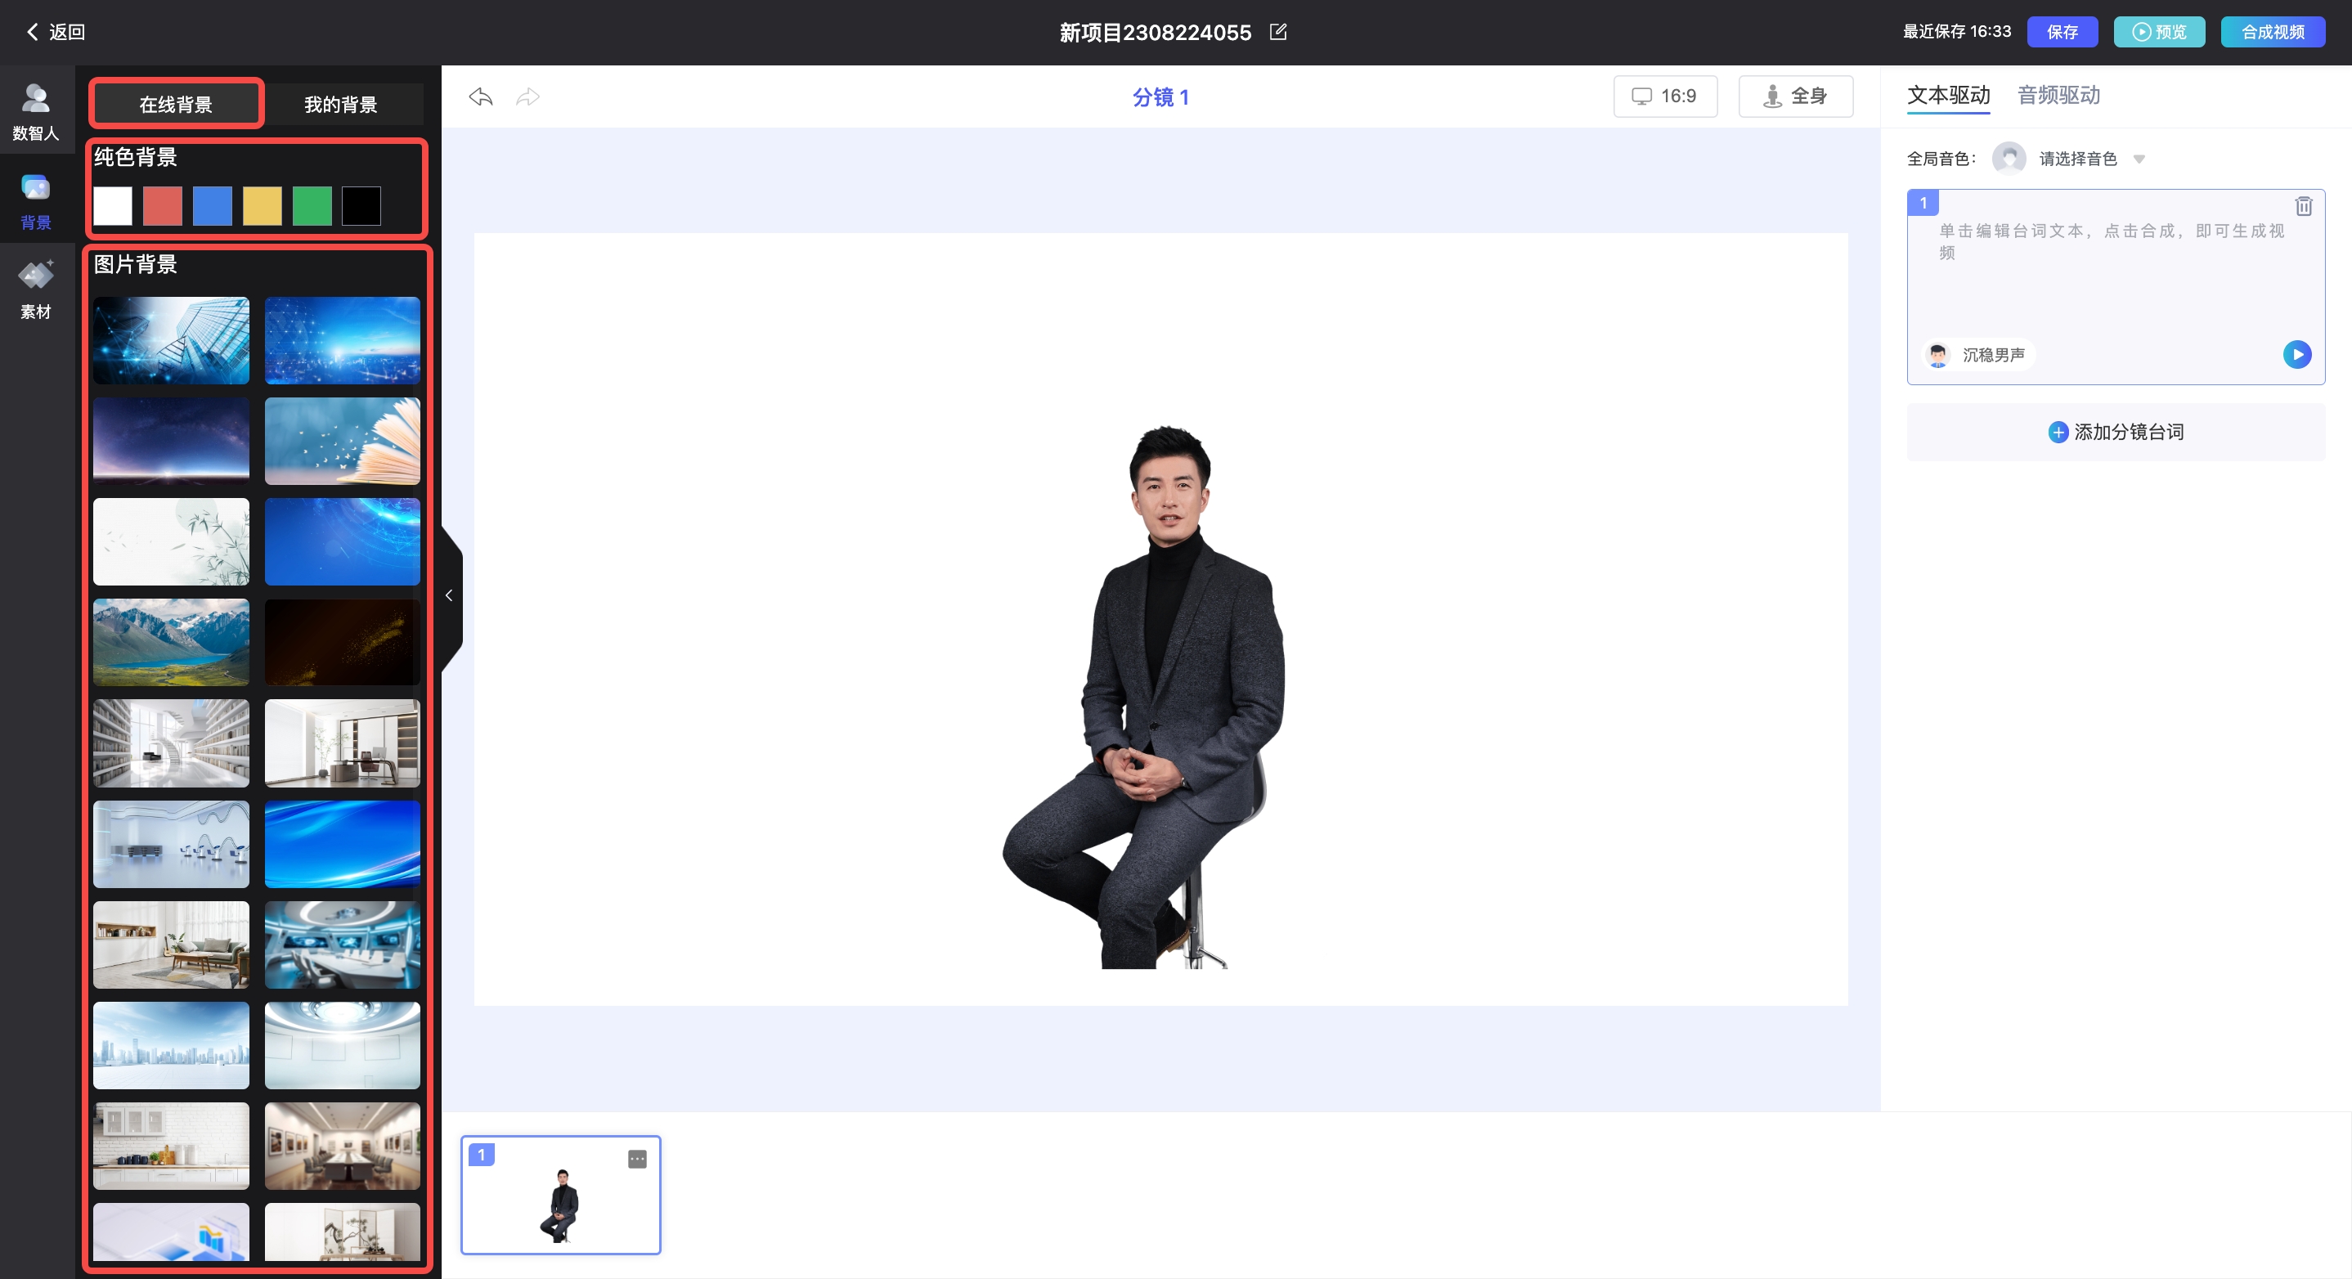Image resolution: width=2352 pixels, height=1279 pixels.
Task: Select the white kitchen counter background
Action: [171, 1146]
